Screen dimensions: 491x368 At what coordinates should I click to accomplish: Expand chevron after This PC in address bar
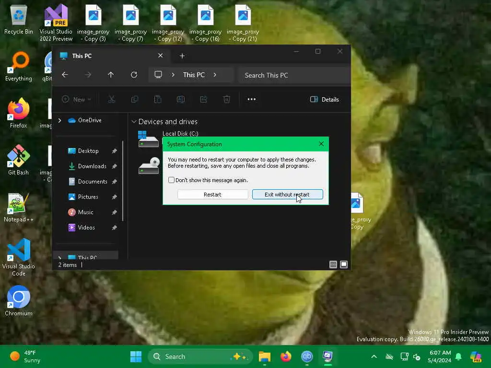215,75
